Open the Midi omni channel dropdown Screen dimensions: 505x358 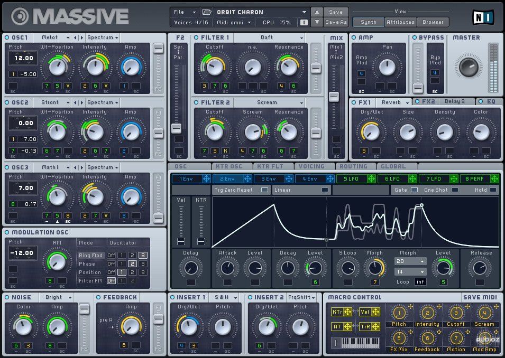coord(234,23)
